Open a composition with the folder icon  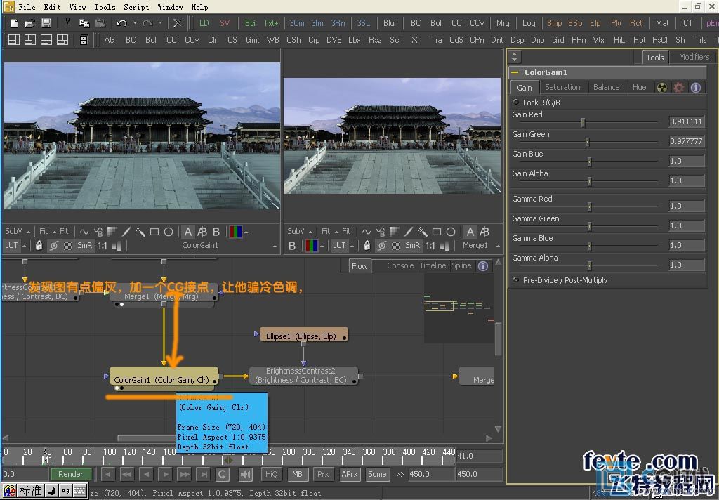point(29,23)
